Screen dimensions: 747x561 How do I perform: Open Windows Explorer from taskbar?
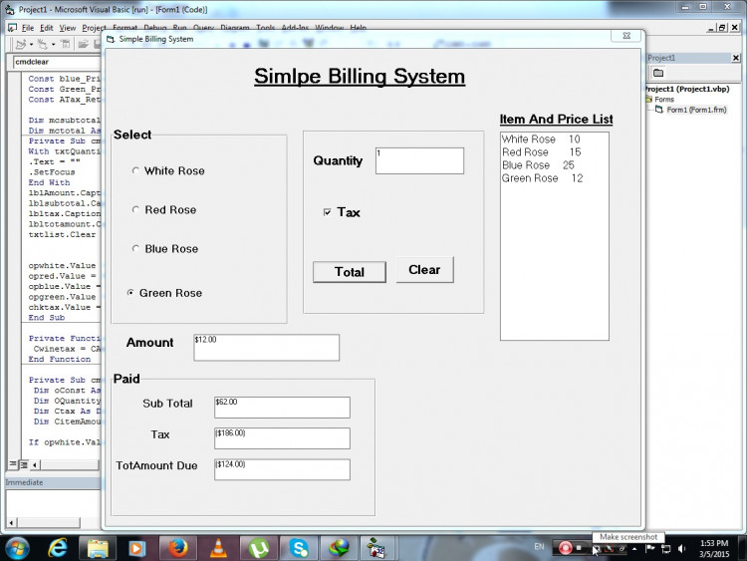coord(98,549)
